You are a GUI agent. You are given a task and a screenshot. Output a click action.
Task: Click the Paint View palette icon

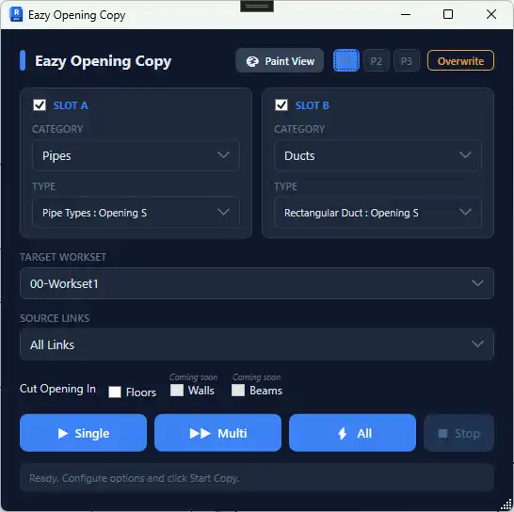[x=252, y=61]
